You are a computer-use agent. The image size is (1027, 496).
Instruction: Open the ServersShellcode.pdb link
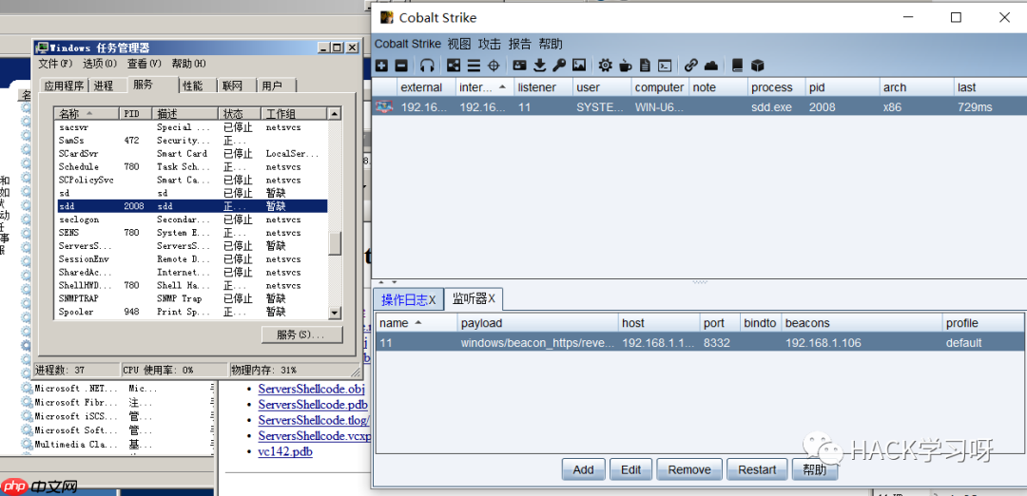[312, 405]
